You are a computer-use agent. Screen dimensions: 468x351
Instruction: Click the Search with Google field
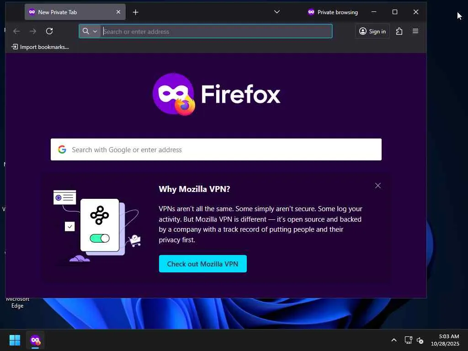216,149
